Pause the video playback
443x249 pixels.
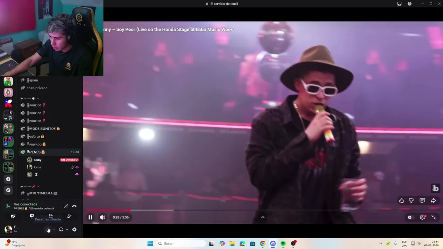click(x=90, y=217)
